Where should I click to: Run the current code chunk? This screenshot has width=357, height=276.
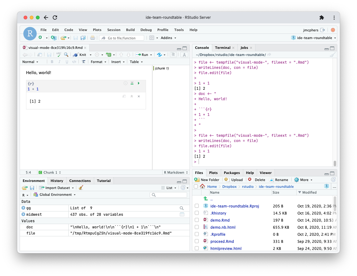138,83
